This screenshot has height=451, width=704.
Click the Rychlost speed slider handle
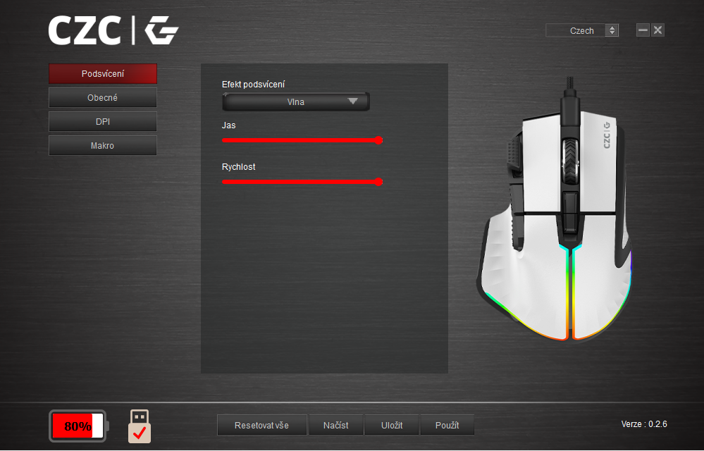(x=378, y=182)
